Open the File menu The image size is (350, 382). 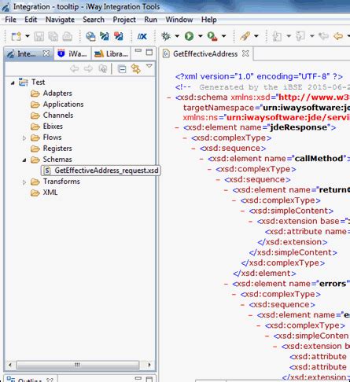(x=10, y=20)
